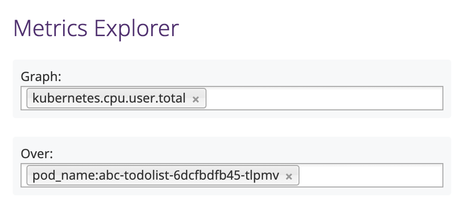Click the far right end of the Graph field

[438, 98]
